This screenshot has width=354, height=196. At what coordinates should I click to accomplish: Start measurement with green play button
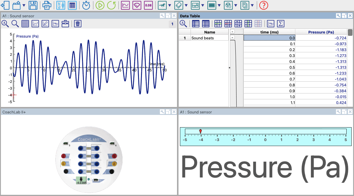pyautogui.click(x=100, y=5)
